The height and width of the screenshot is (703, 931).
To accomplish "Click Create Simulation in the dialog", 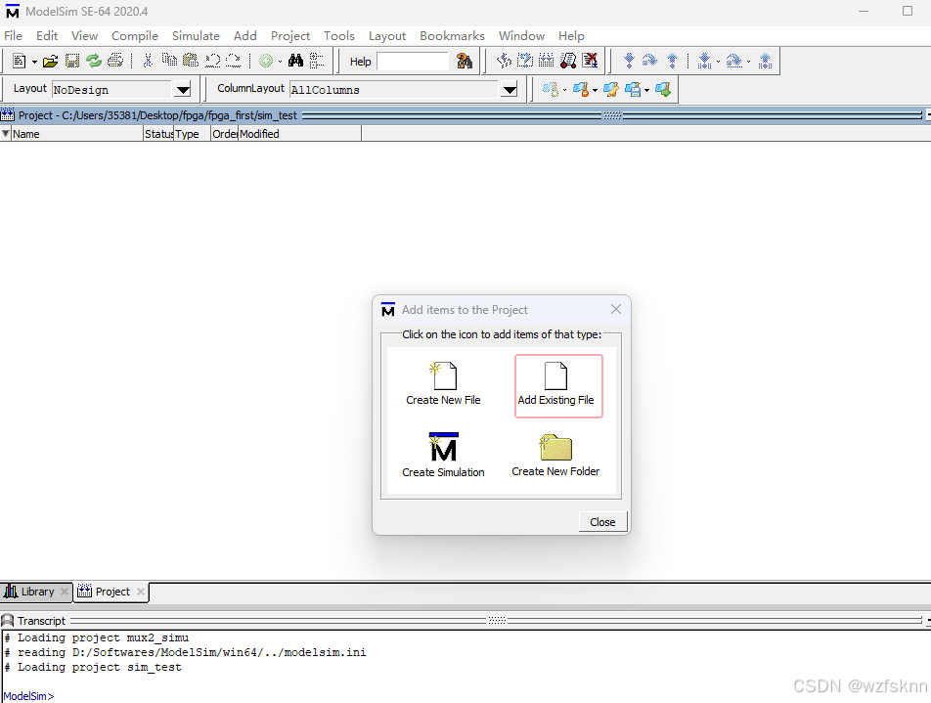I will pos(443,456).
